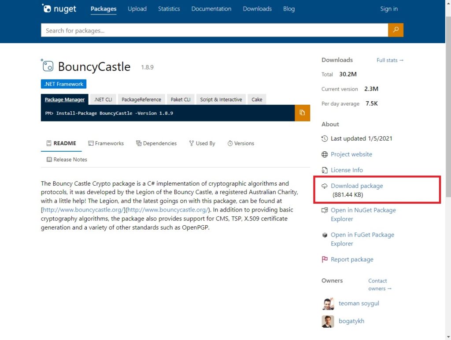
Task: Open the Upload navigation item
Action: [137, 9]
